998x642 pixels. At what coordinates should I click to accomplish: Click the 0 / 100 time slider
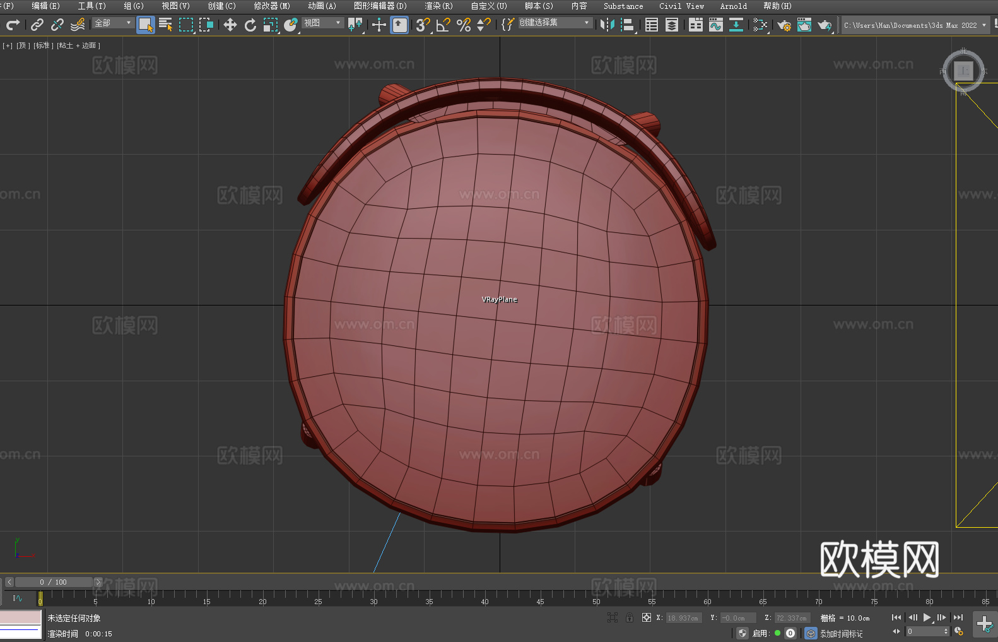click(x=54, y=582)
